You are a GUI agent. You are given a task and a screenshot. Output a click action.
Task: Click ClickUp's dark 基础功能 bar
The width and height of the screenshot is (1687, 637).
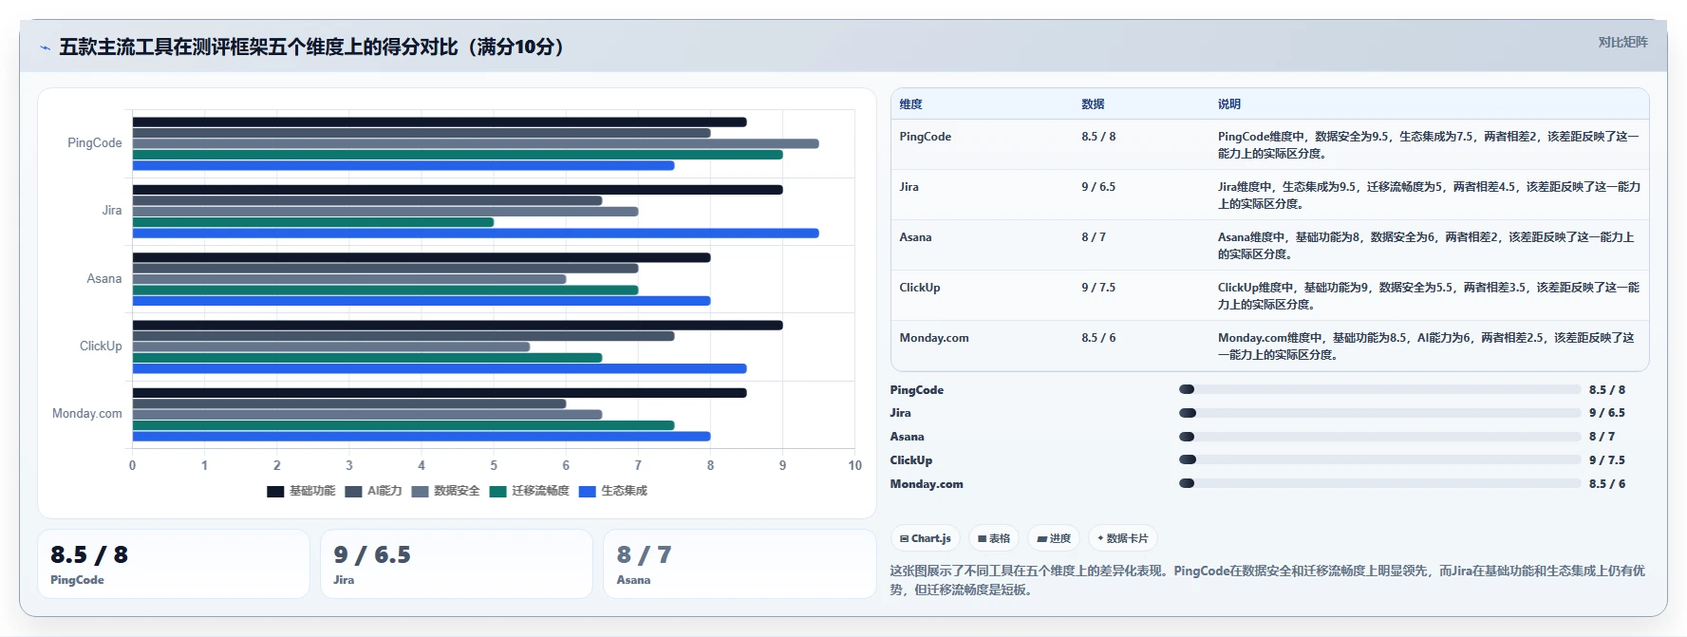click(458, 326)
